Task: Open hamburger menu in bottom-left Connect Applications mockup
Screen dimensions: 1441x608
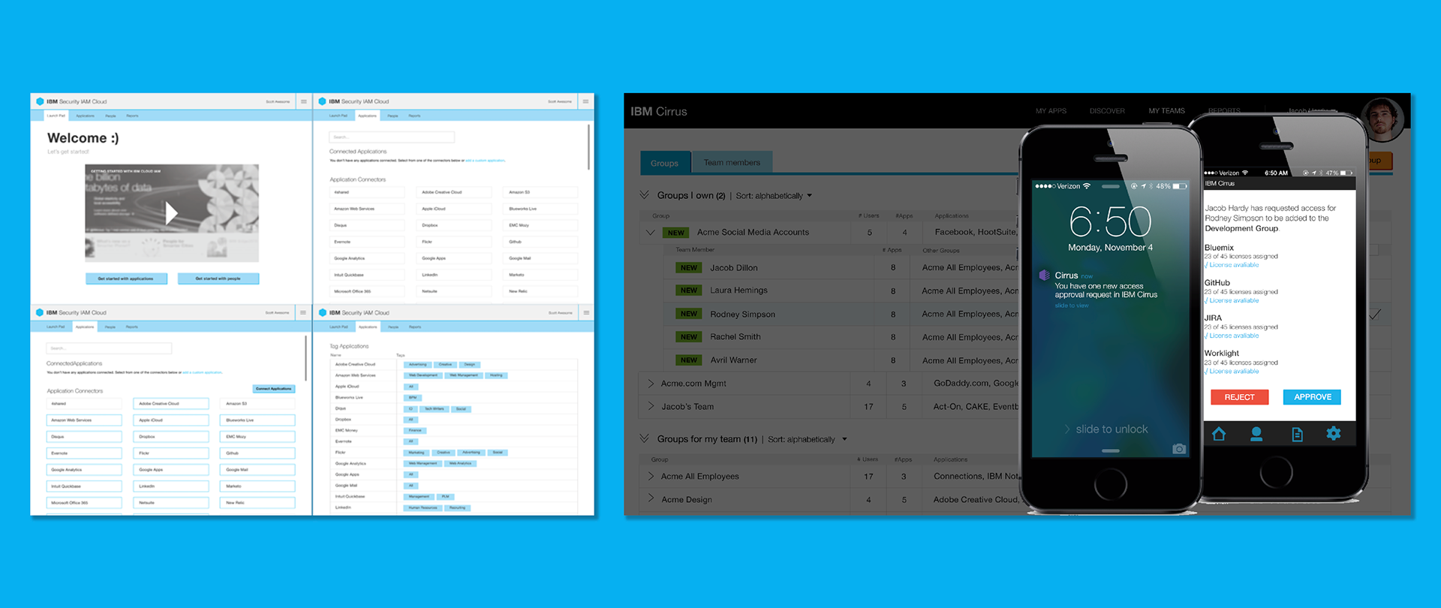Action: 303,312
